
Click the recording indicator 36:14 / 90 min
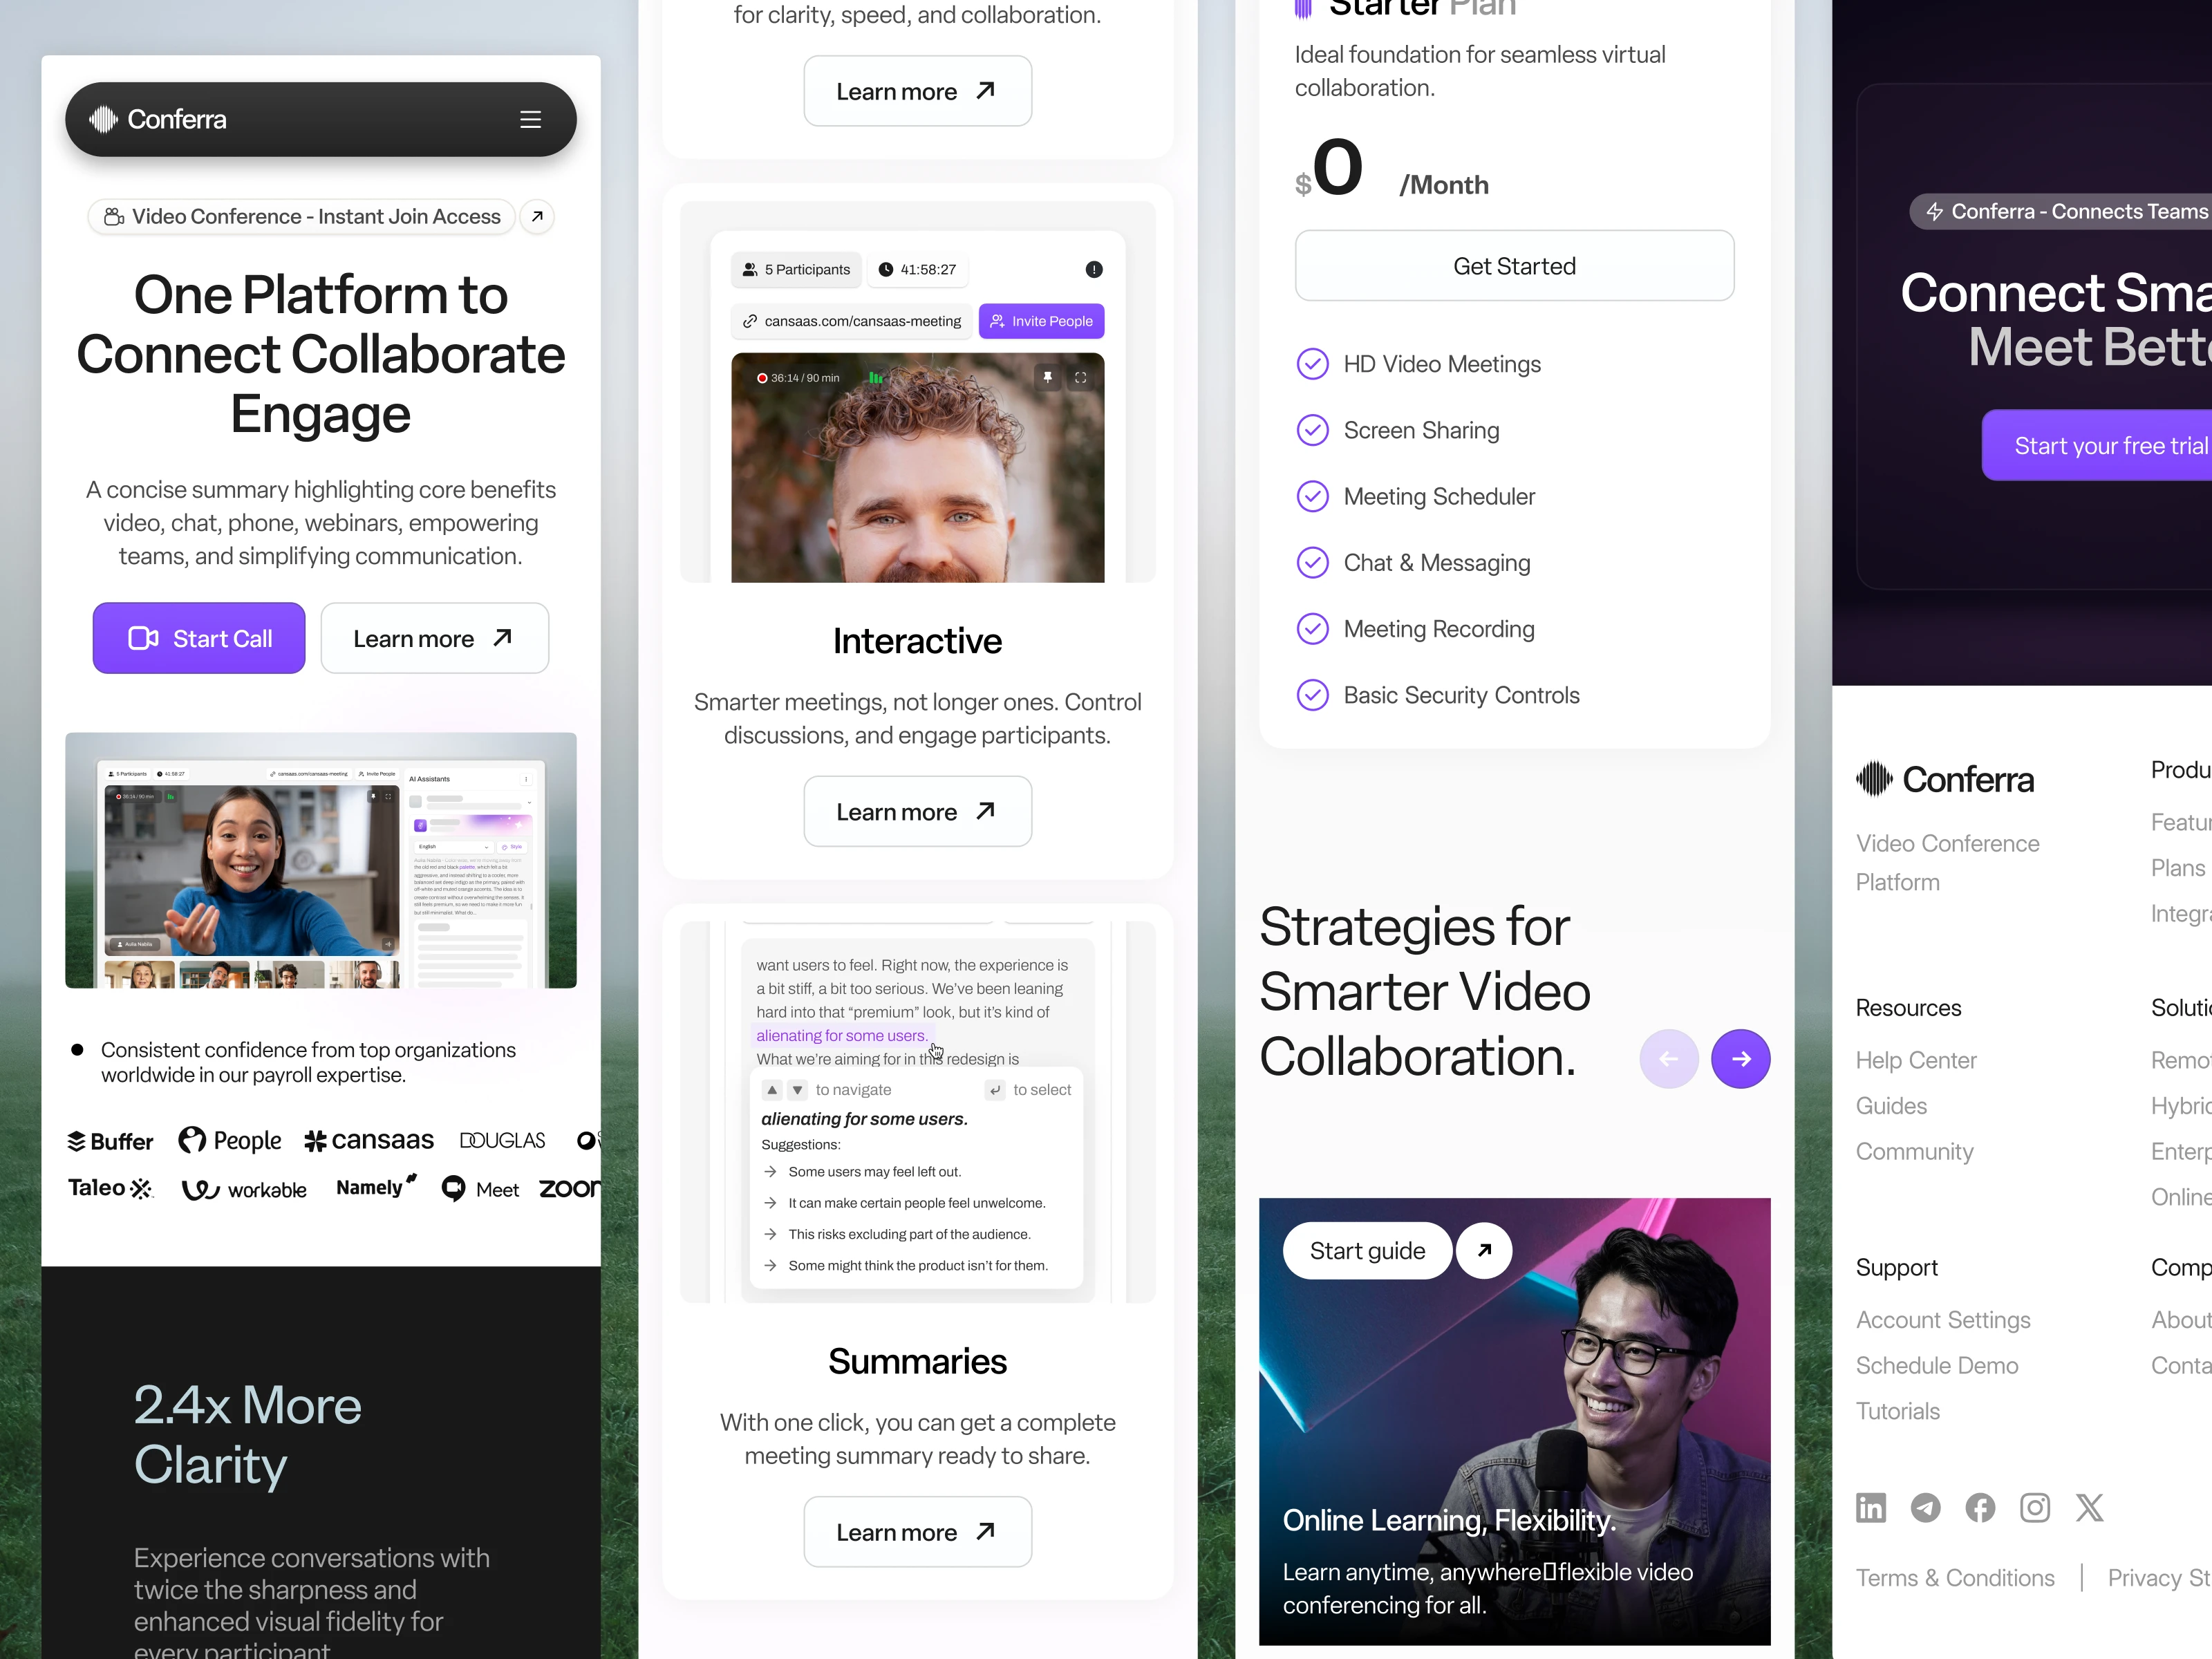tap(798, 378)
